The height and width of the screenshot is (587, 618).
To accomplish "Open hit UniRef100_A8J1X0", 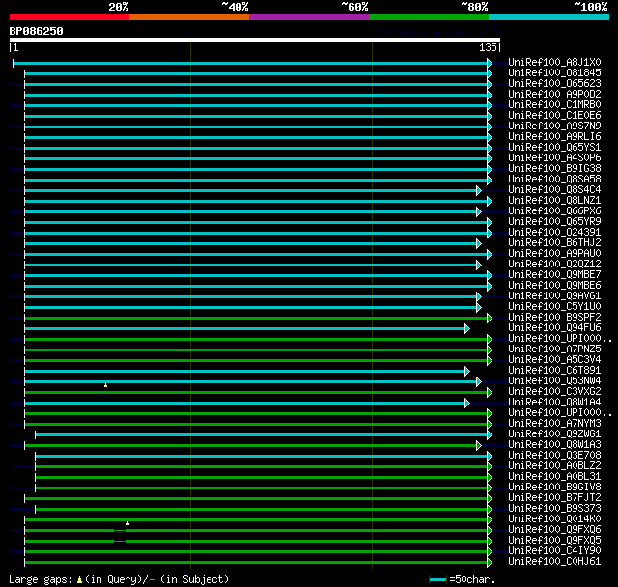I will pyautogui.click(x=554, y=62).
